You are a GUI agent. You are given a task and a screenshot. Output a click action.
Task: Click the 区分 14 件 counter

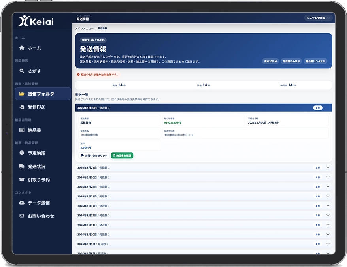(204, 85)
